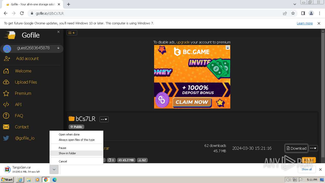
Task: Open the Chrome side panel icon
Action: (x=303, y=13)
